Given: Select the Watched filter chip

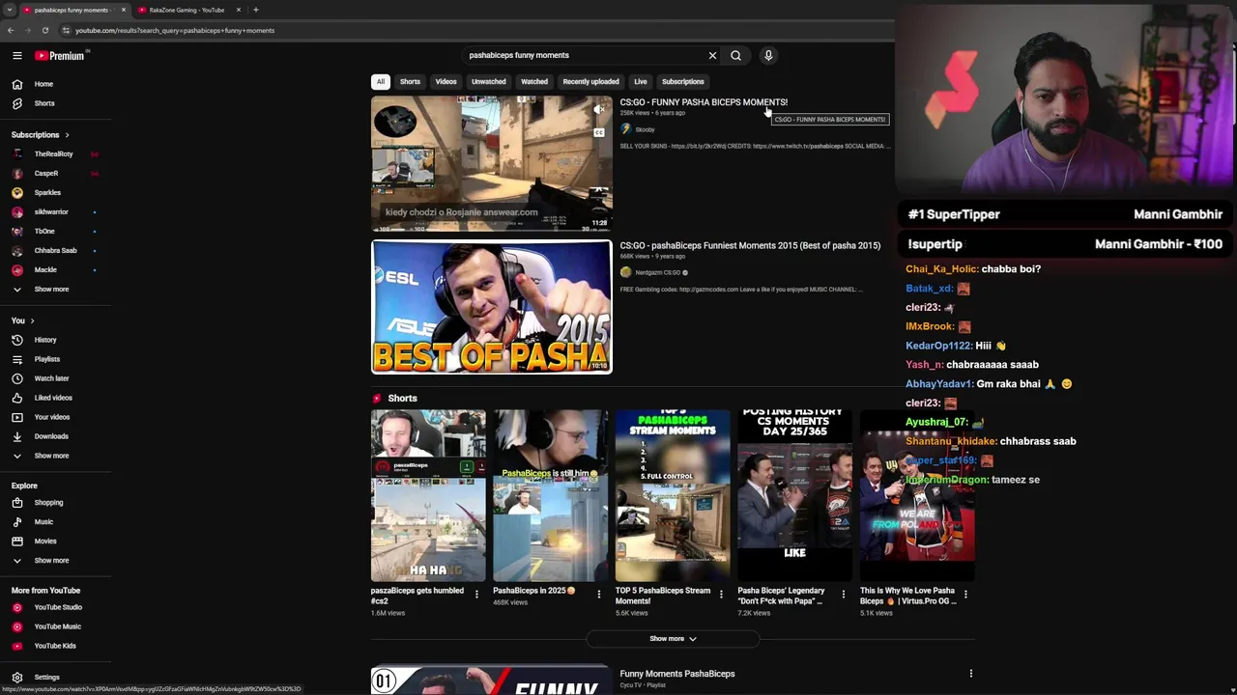Looking at the screenshot, I should click(534, 82).
